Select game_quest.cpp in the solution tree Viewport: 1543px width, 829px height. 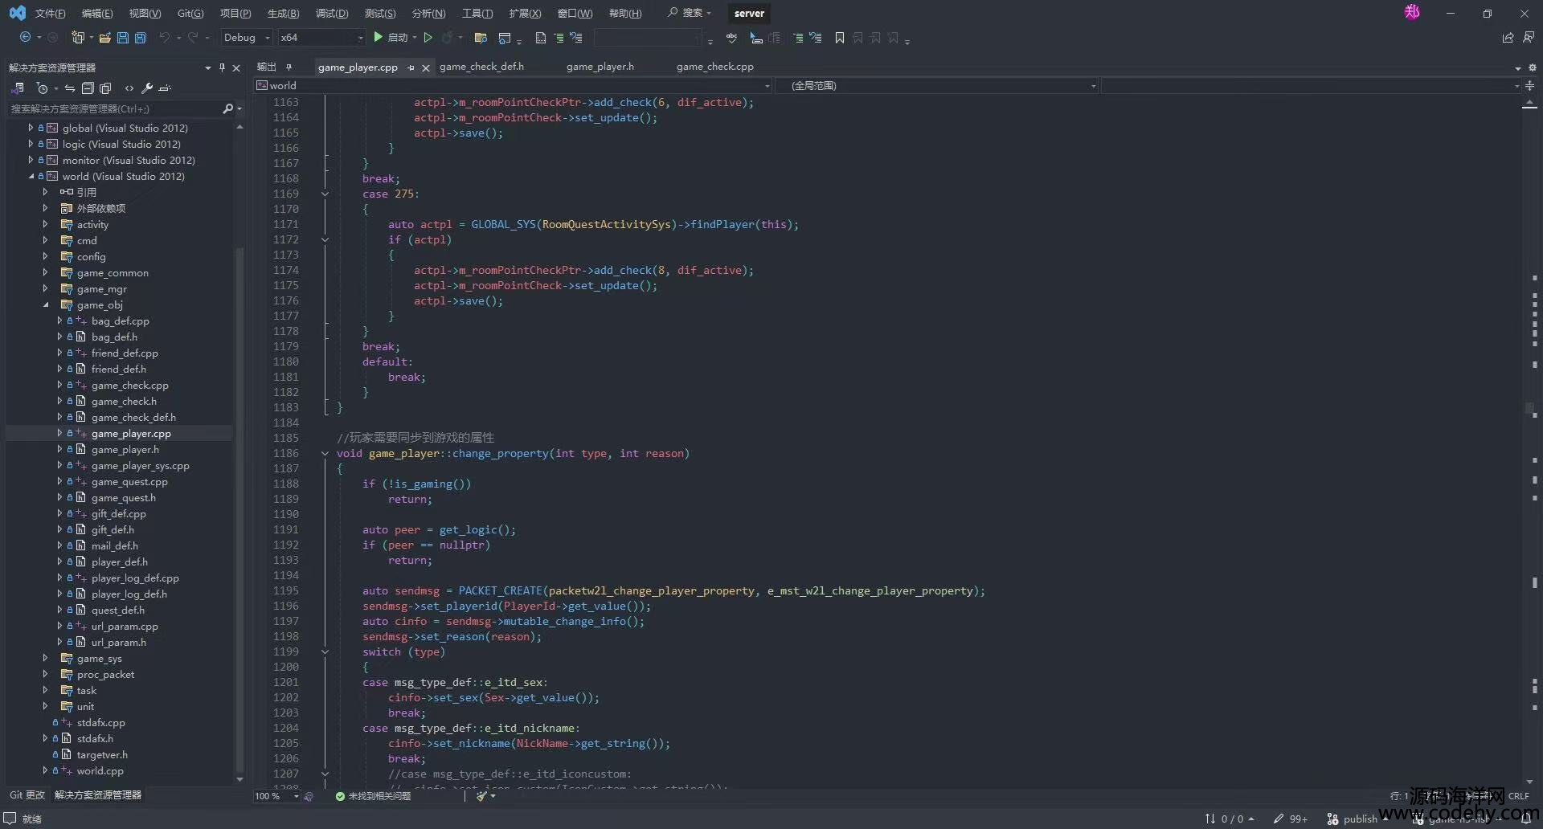(129, 481)
